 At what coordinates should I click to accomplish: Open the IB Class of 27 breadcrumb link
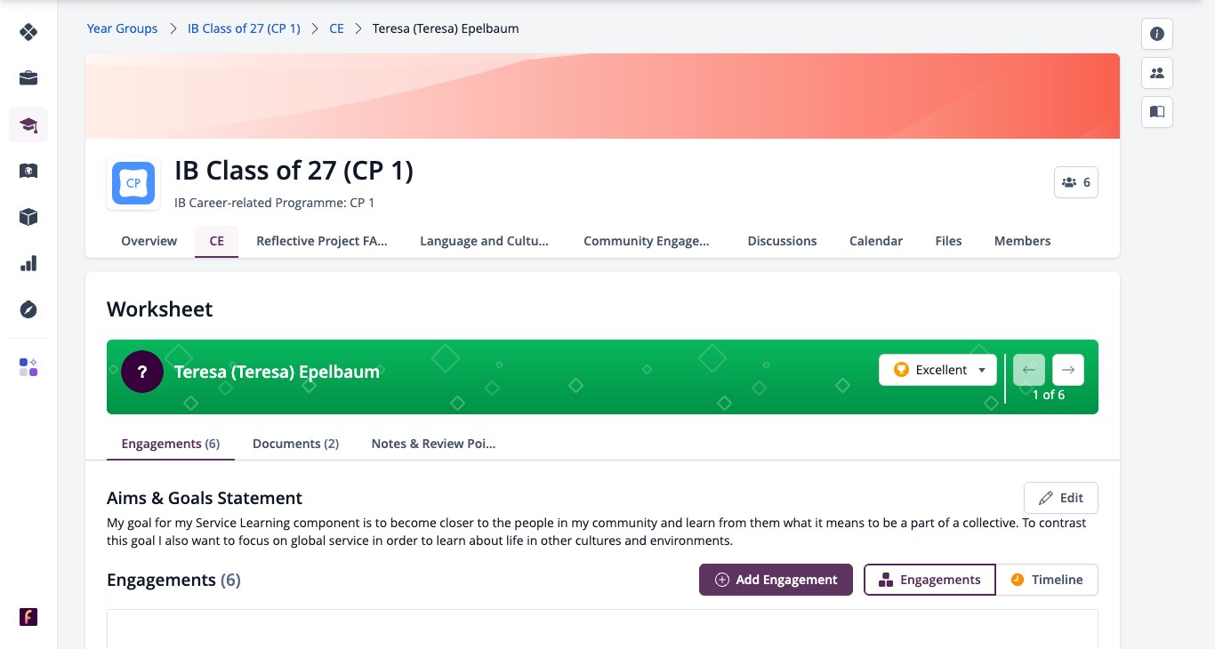click(244, 28)
